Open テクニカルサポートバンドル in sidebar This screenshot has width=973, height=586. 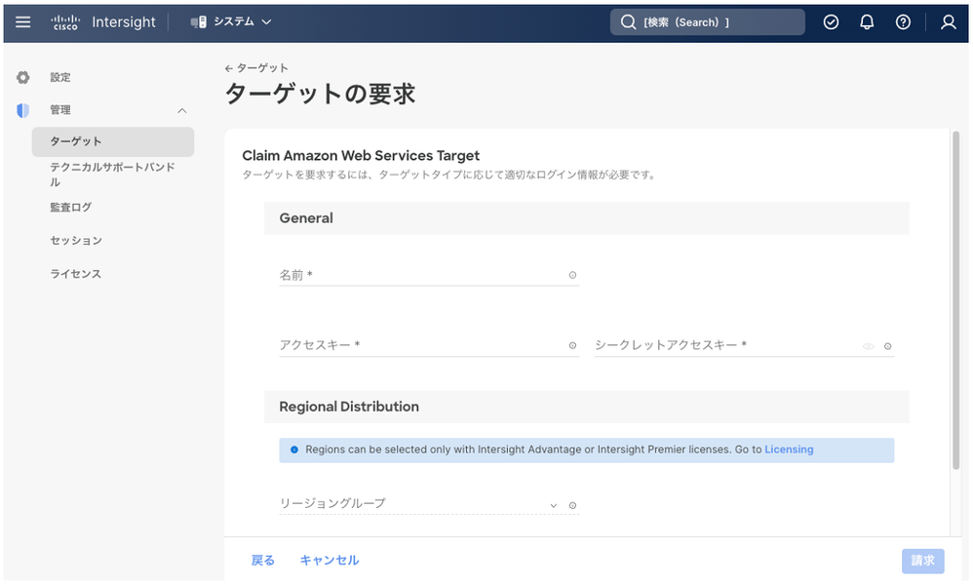(113, 175)
